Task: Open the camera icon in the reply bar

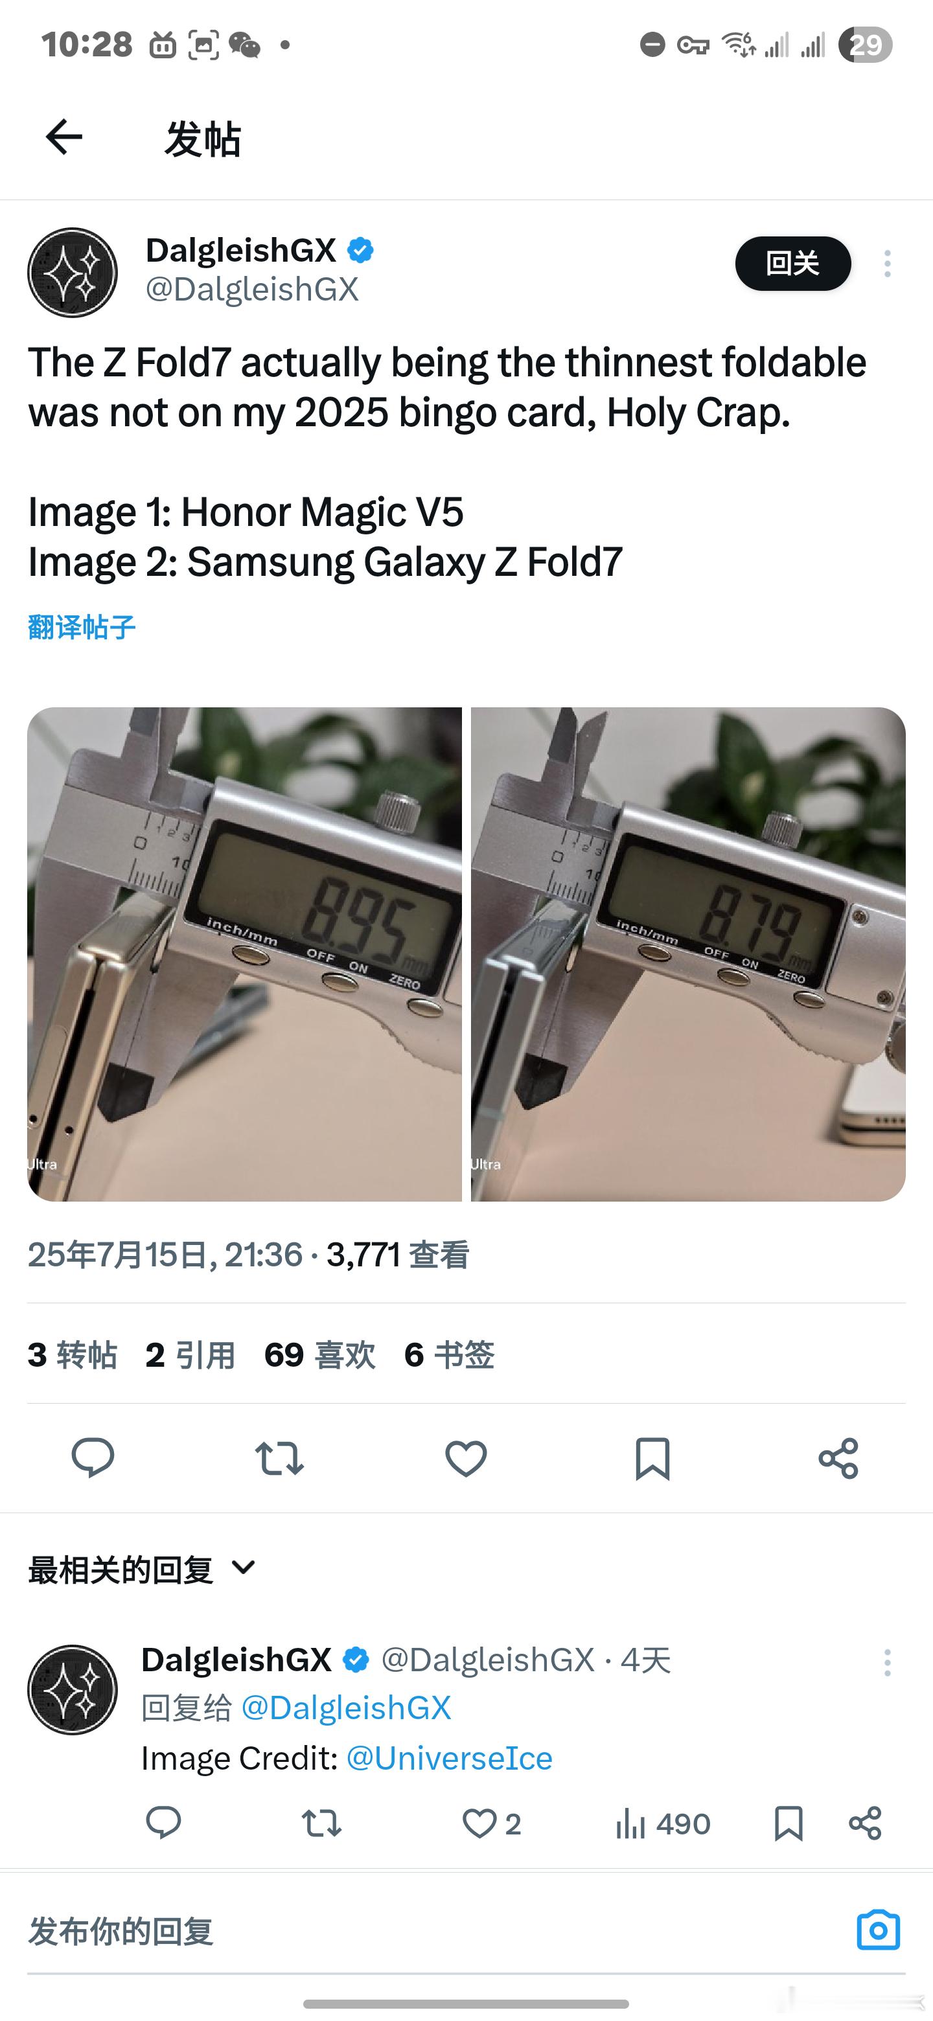Action: pyautogui.click(x=878, y=1930)
